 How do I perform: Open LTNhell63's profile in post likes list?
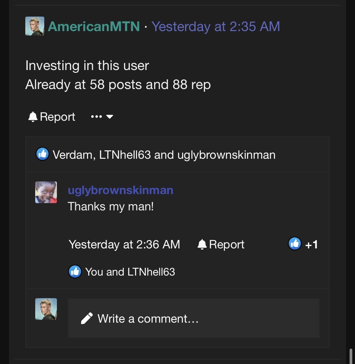pyautogui.click(x=125, y=155)
